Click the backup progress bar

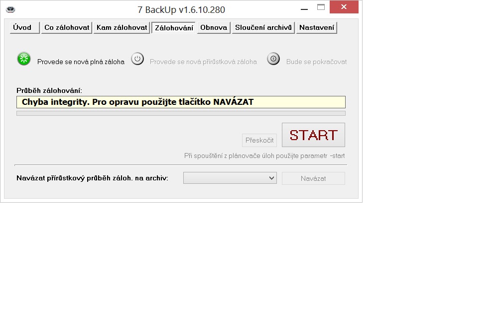[x=181, y=113]
